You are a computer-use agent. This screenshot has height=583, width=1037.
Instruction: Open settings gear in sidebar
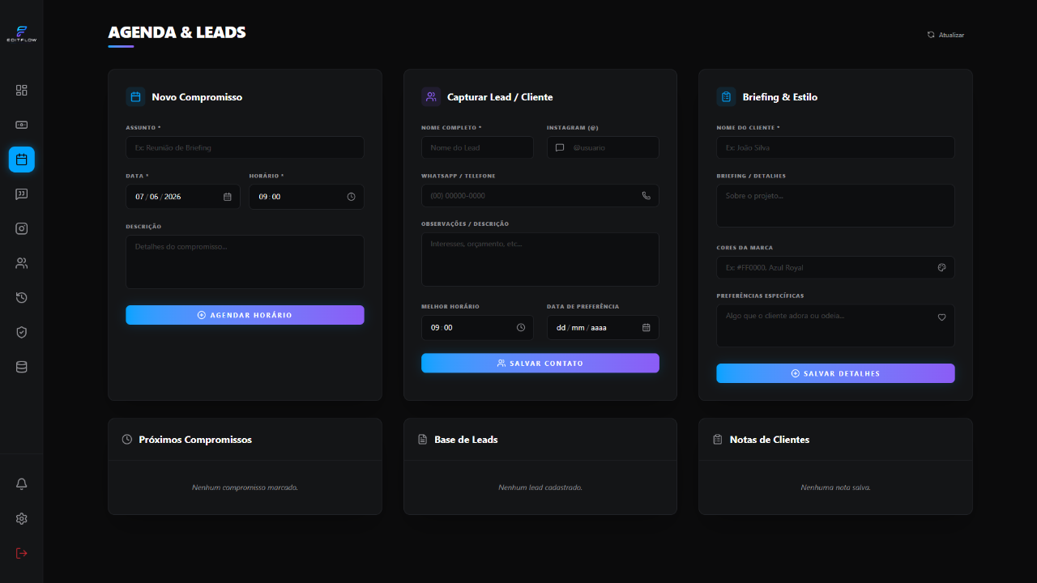22,518
